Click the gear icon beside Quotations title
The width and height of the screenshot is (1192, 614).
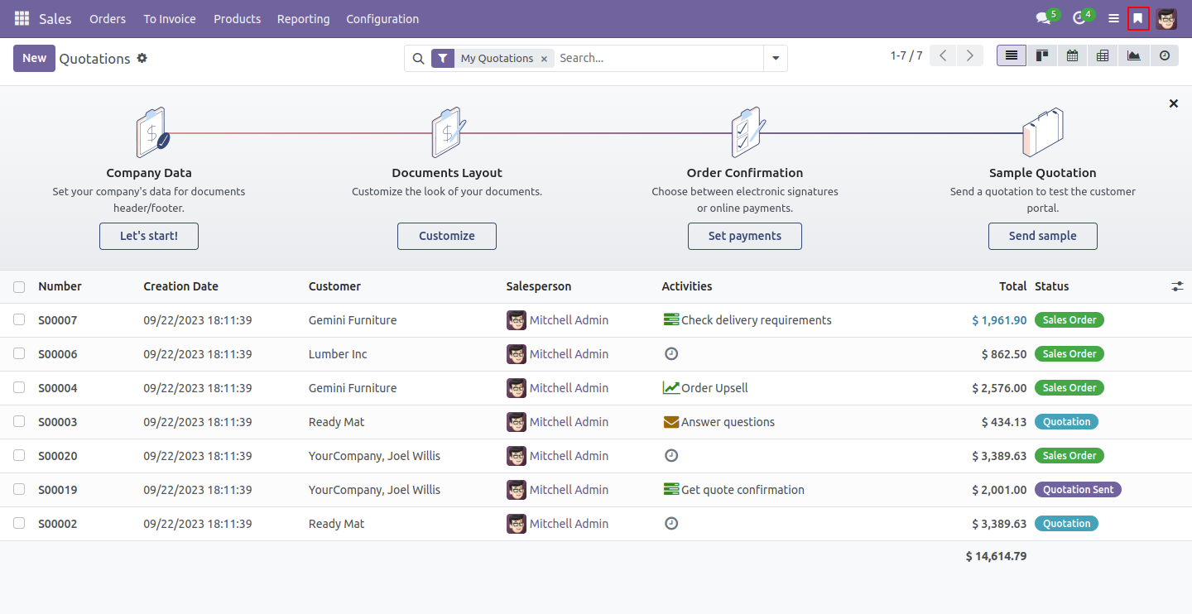[x=142, y=58]
